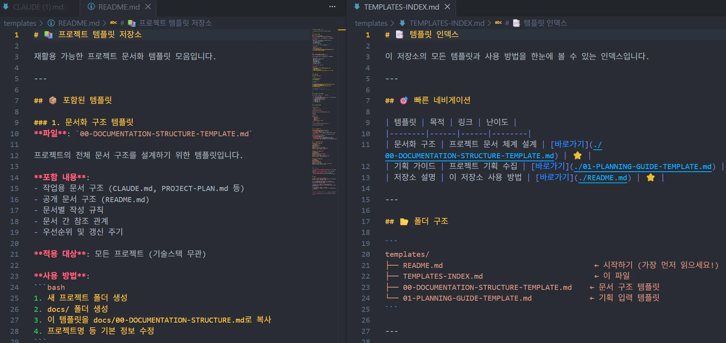Click the minimap in the README.md editor
The width and height of the screenshot is (726, 343).
324,112
